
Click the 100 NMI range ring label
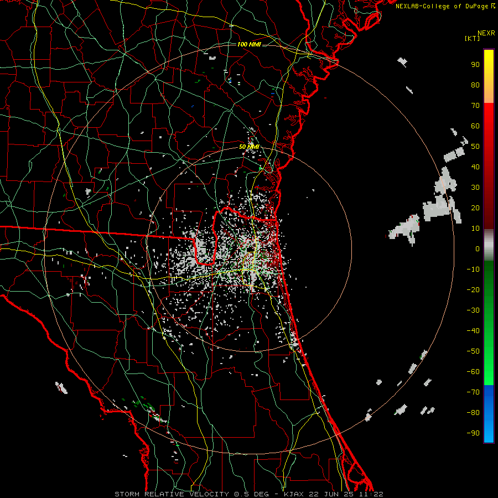pos(249,44)
